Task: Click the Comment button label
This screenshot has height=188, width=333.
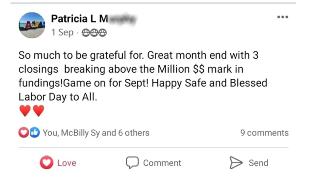Action: point(162,163)
